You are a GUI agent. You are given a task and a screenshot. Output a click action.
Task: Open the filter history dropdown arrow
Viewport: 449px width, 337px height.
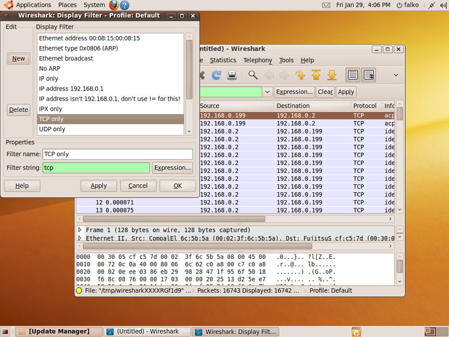(x=268, y=92)
